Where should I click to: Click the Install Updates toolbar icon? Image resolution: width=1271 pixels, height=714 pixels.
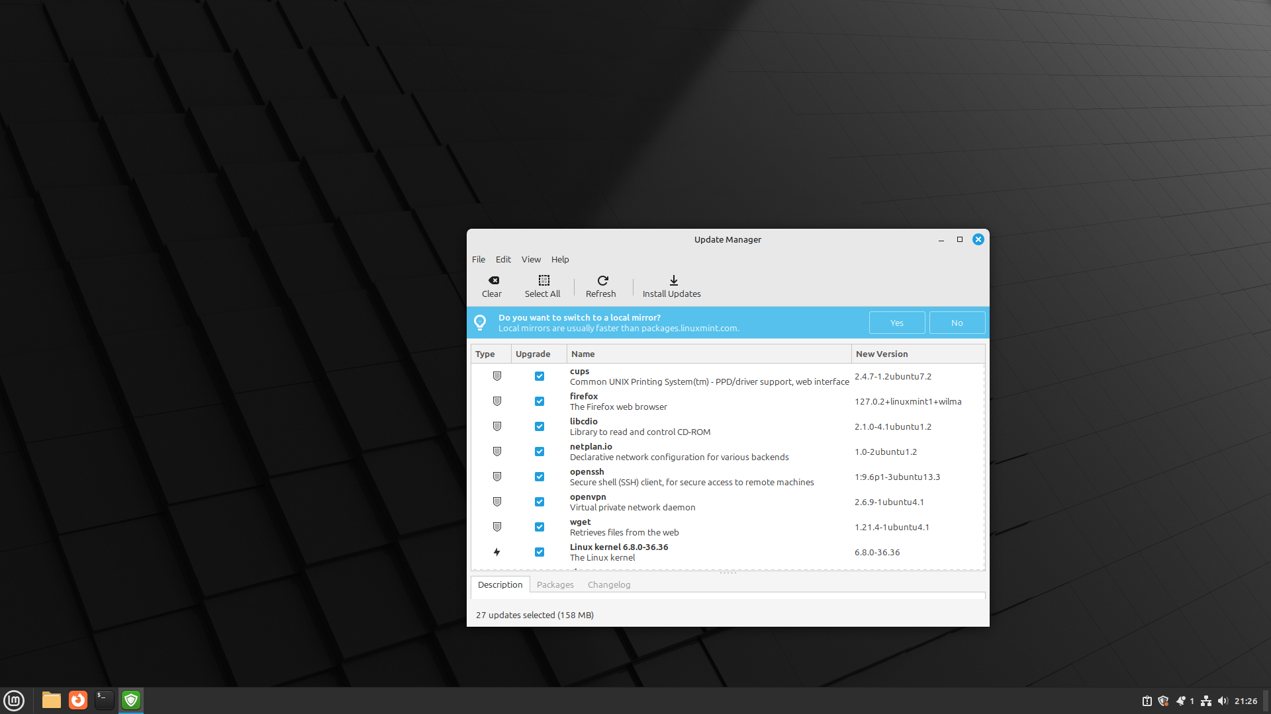coord(672,286)
